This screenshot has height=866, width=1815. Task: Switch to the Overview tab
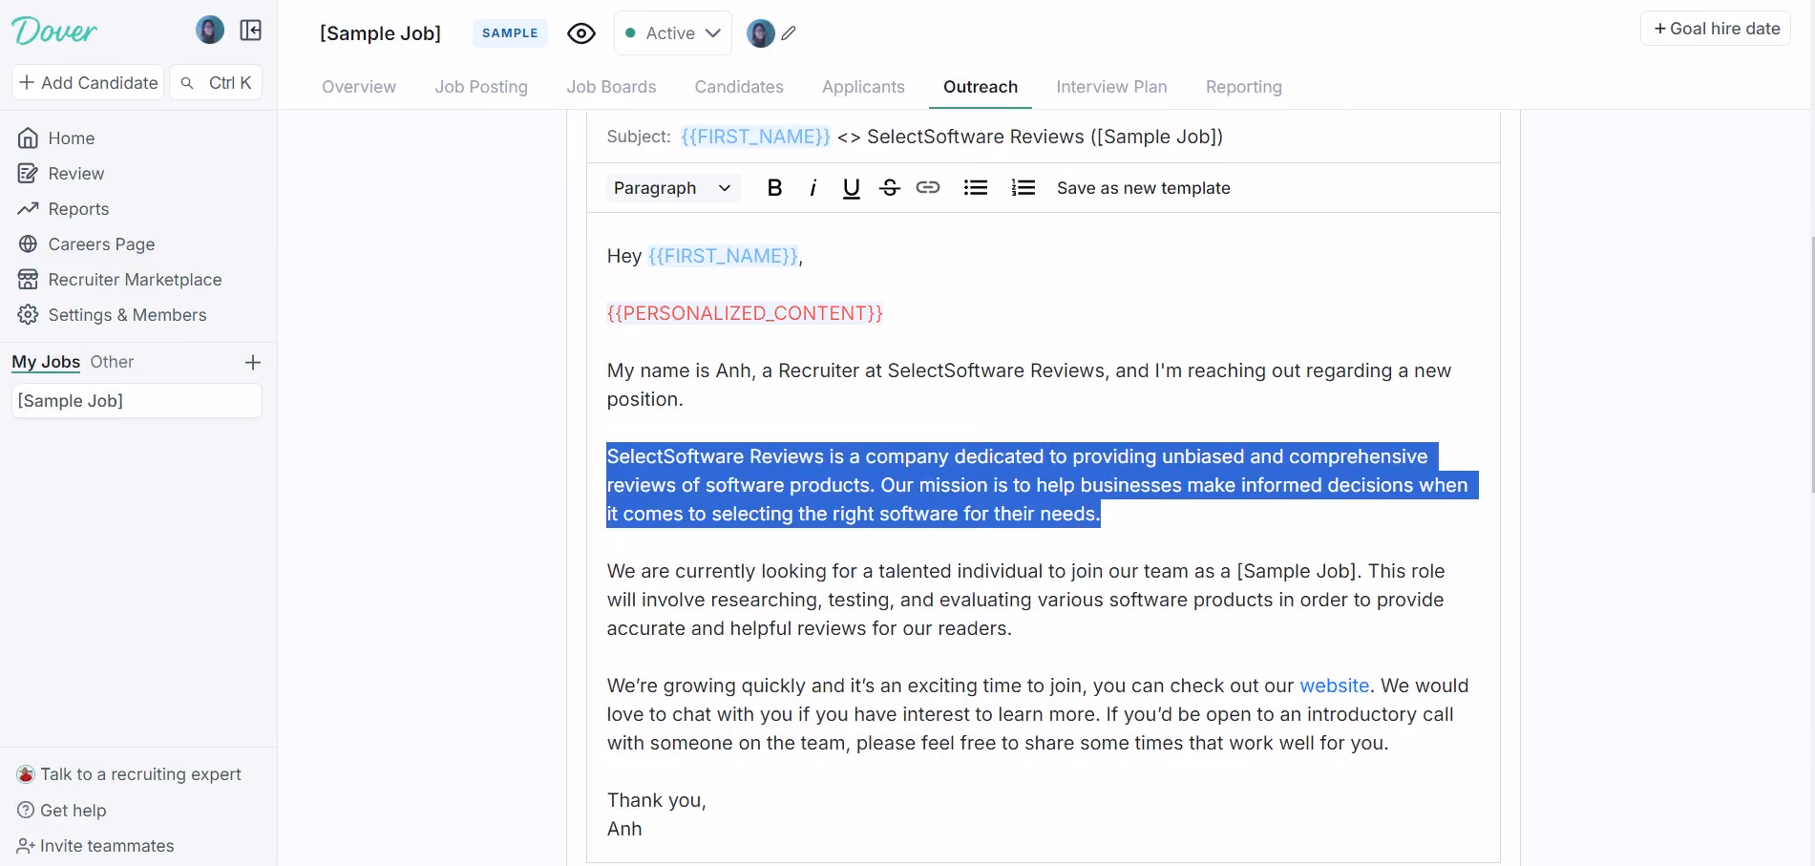(359, 87)
